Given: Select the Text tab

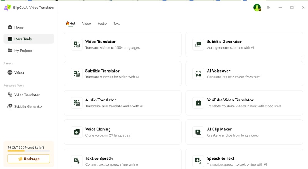Looking at the screenshot, I should (x=116, y=24).
